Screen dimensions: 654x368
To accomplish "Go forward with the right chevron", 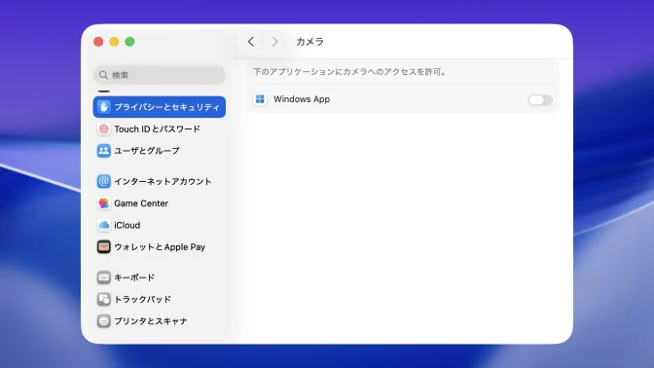I will [274, 42].
